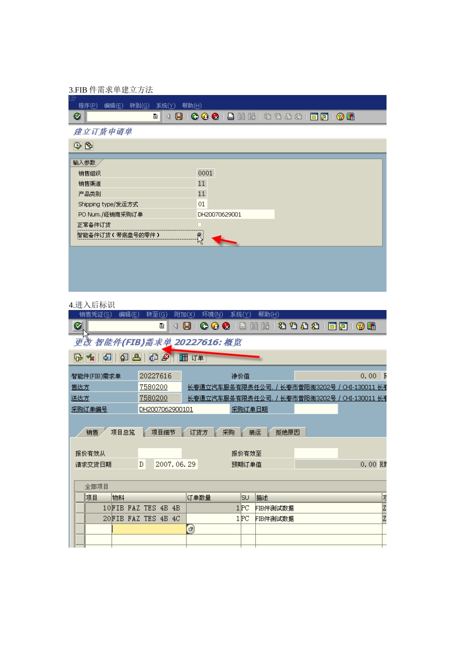The image size is (455, 645).
Task: Click 订单数量 column header
Action: [214, 497]
